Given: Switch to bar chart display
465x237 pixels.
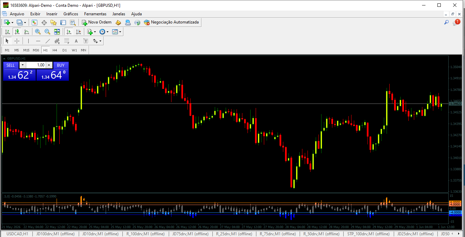Looking at the screenshot, I should 7,32.
